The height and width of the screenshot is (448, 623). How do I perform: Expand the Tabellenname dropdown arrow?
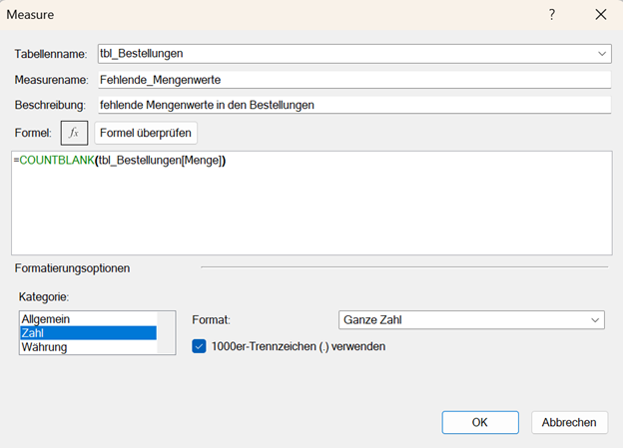click(602, 54)
